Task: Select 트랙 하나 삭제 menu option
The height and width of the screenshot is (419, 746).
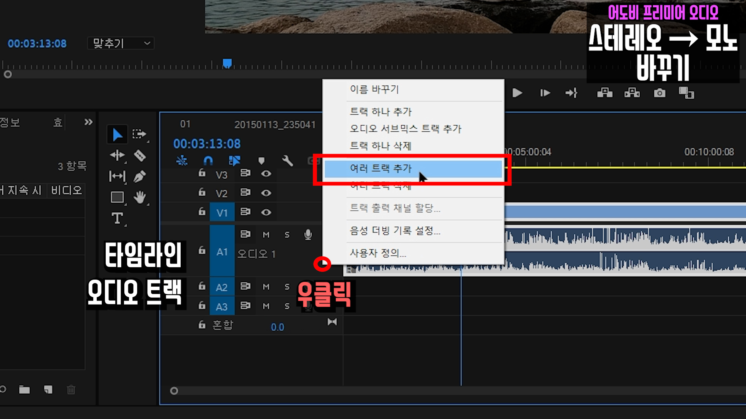Action: (380, 146)
